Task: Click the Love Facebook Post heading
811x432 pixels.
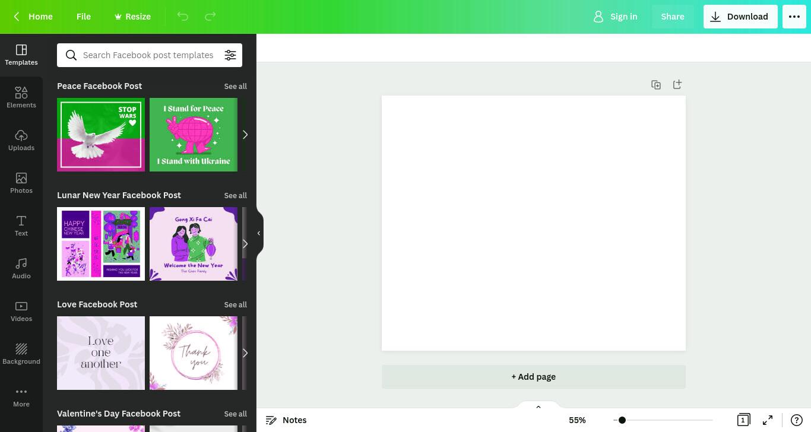Action: click(97, 304)
